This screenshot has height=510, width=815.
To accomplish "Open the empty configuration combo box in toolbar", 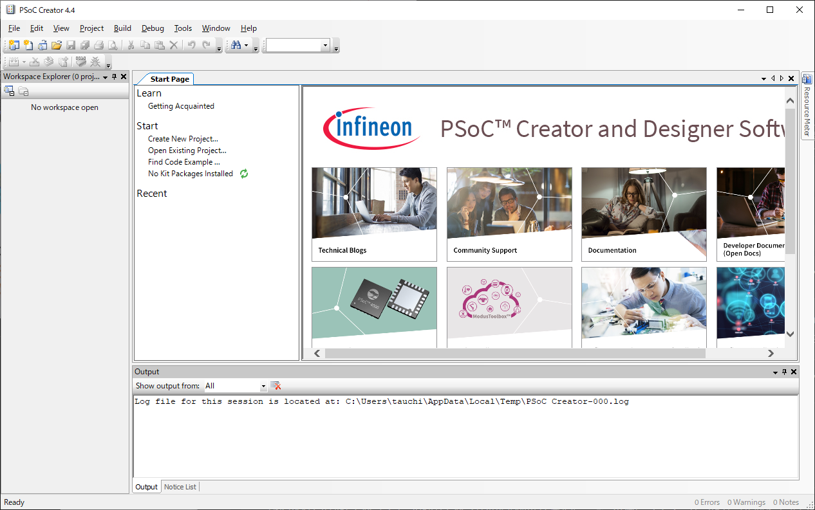I will pyautogui.click(x=298, y=45).
